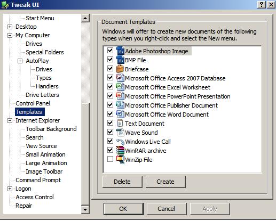Select Small Animation in the tree
The height and width of the screenshot is (221, 276).
pos(45,154)
